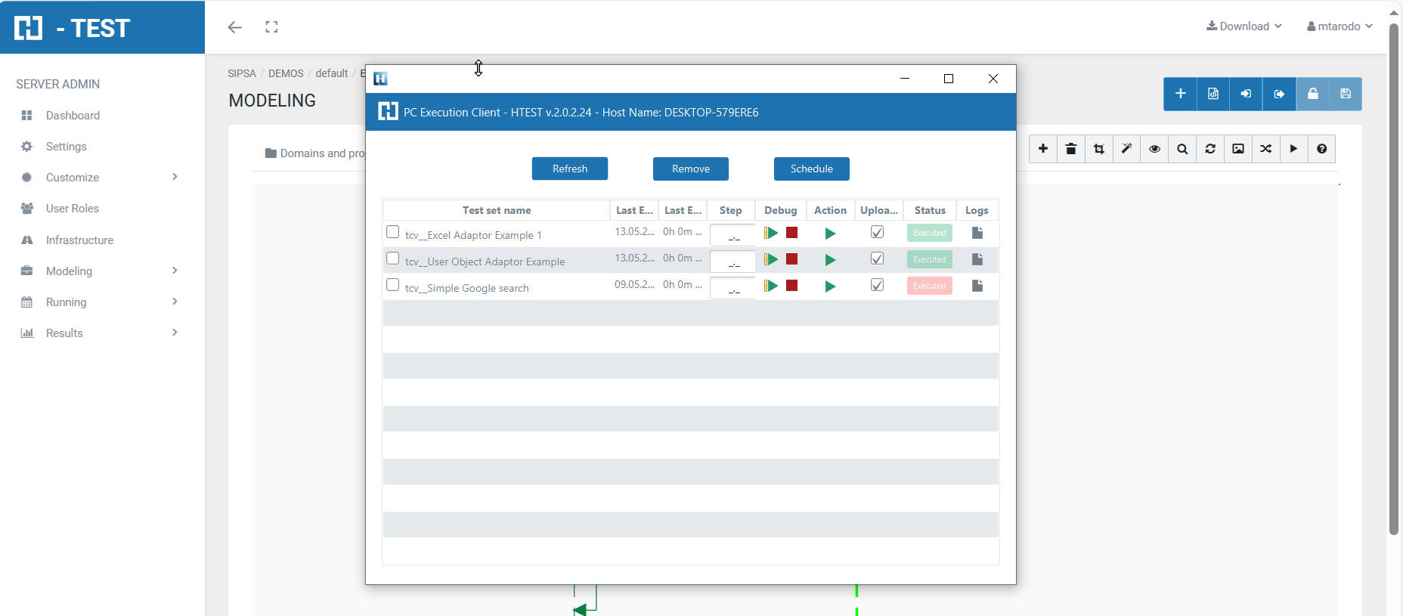This screenshot has height=616, width=1403.
Task: Select the tcv__Excel Adaptor Example 1 checkbox
Action: 392,232
